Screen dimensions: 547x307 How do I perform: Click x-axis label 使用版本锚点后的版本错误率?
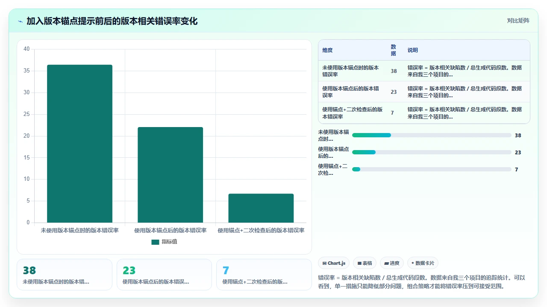click(x=170, y=230)
